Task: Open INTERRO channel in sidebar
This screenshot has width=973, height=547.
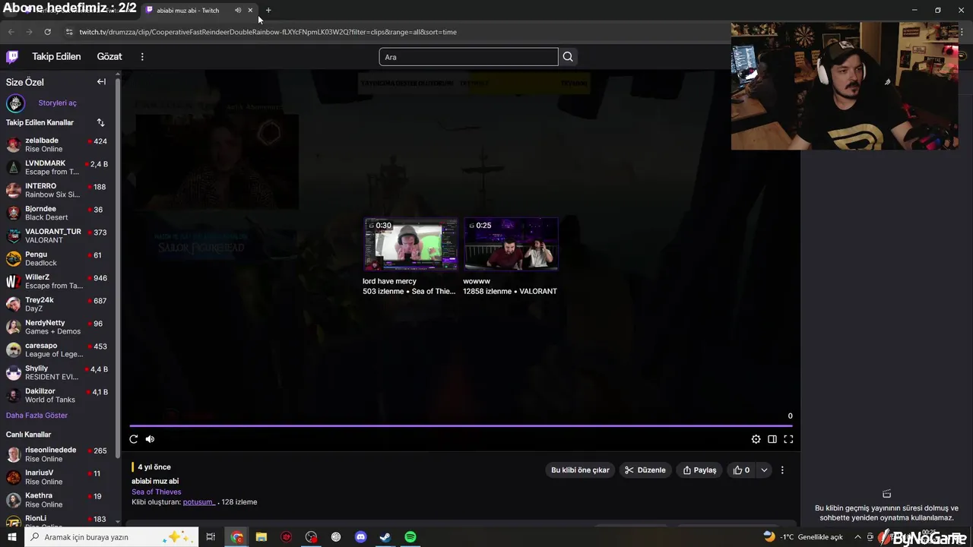Action: pos(57,190)
